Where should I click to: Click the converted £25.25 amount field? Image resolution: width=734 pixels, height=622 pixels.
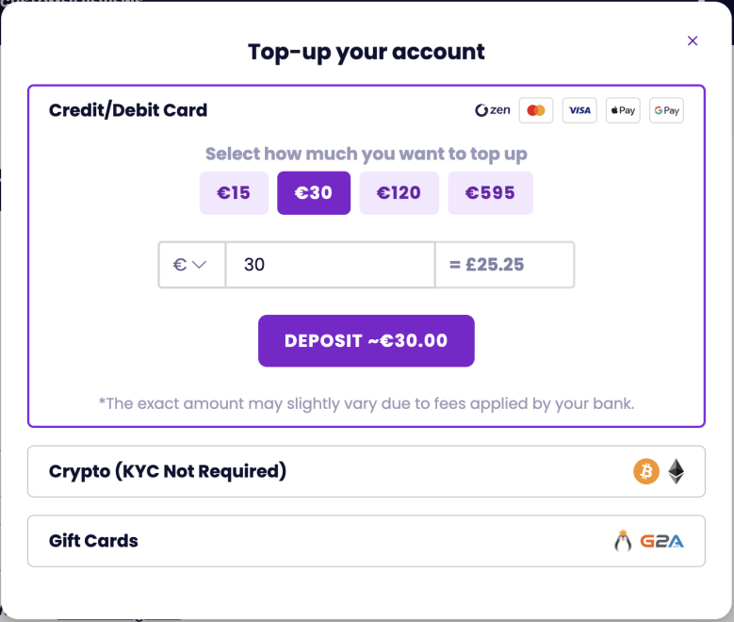504,265
